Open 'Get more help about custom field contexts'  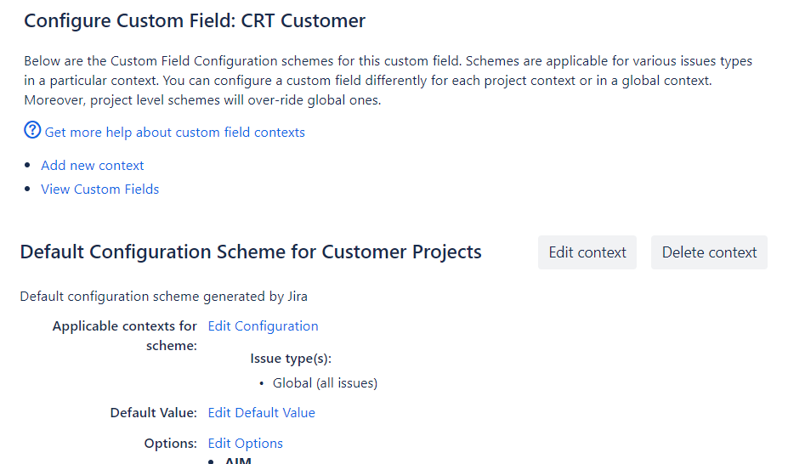tap(174, 133)
